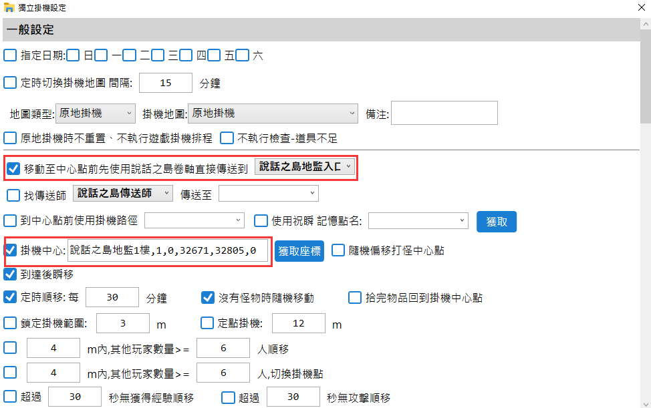Viewport: 651px width, 408px height.
Task: Expand the 記憶點名 combo box
Action: tap(418, 220)
